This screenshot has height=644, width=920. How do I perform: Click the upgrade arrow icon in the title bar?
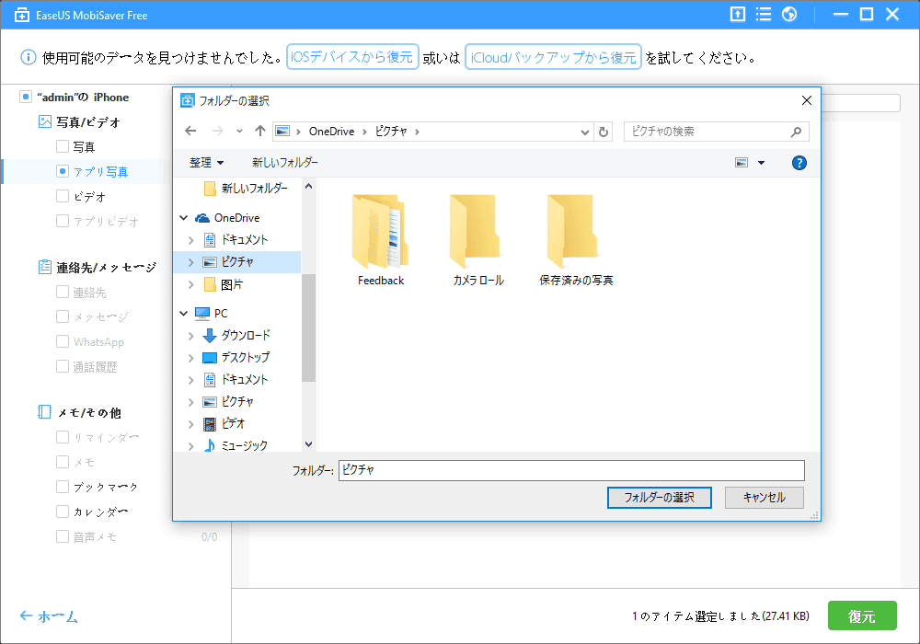737,14
